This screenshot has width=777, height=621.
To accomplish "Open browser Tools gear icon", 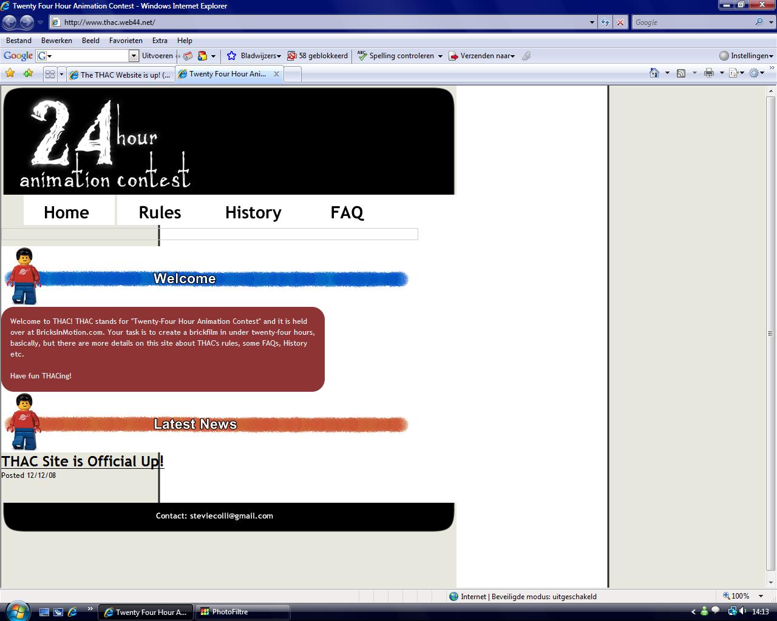I will pyautogui.click(x=755, y=73).
